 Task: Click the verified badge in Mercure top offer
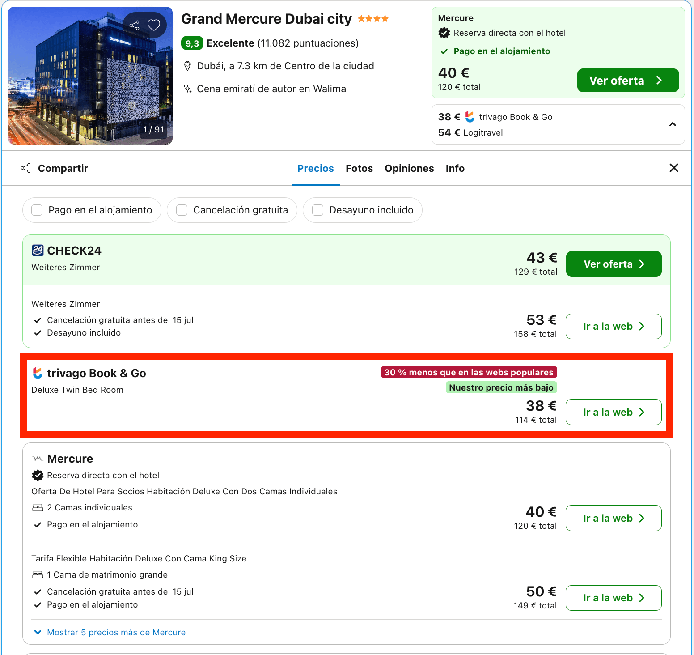[x=444, y=33]
